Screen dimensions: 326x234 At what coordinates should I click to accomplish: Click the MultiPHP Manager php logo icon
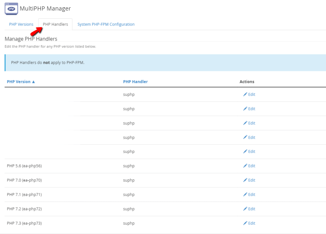tap(11, 9)
